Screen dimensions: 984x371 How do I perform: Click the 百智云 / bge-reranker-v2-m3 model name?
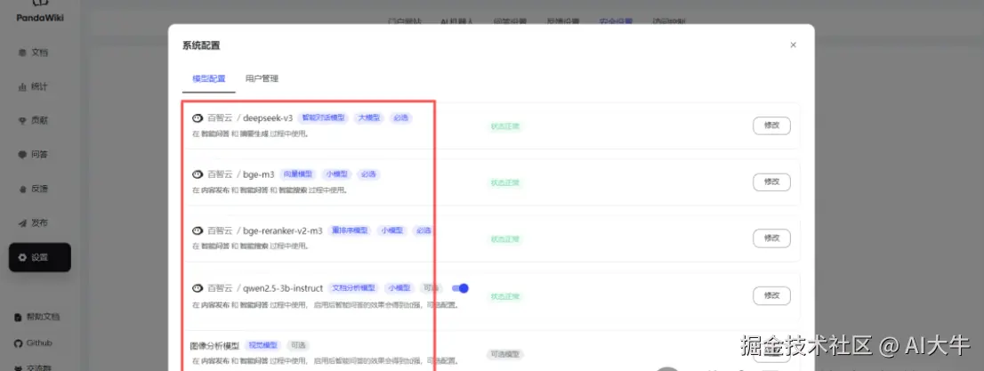[265, 231]
